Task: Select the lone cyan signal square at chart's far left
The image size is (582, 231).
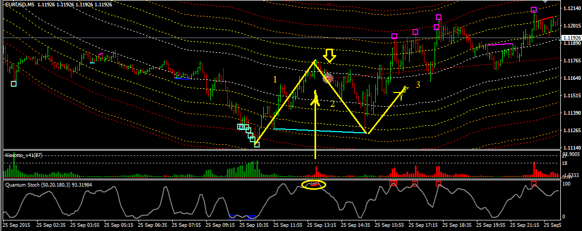Action: tap(14, 84)
